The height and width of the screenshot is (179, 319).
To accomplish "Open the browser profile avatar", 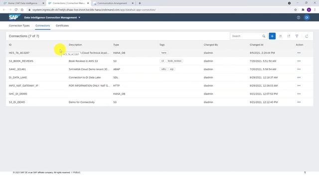I will pyautogui.click(x=309, y=10).
